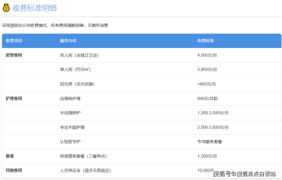Image resolution: width=282 pixels, height=180 pixels.
Task: Select the 专业失能护理 service row
Action: click(x=72, y=127)
